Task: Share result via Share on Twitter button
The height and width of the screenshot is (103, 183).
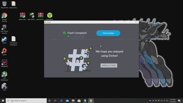Action: click(x=109, y=66)
